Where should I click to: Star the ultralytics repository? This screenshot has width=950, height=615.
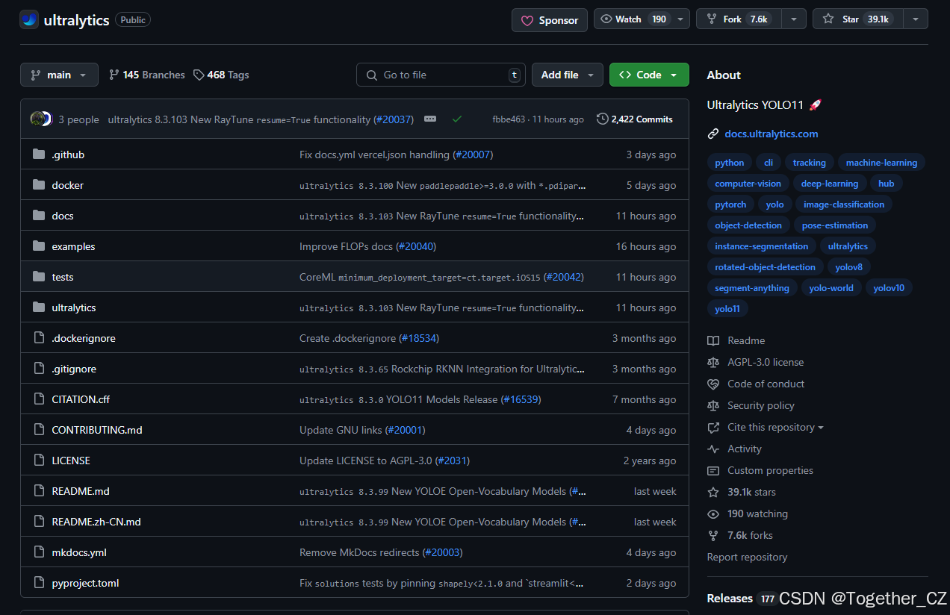tap(858, 19)
